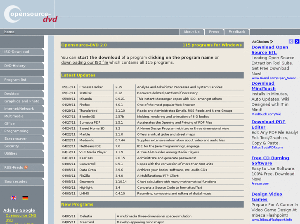Select the Security category
The width and height of the screenshot is (300, 224).
pos(22,146)
